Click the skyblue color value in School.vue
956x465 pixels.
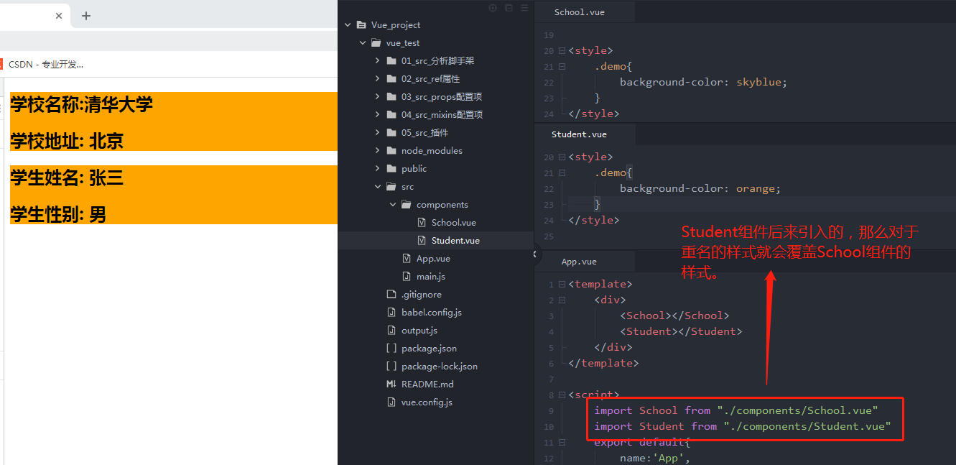click(x=758, y=83)
